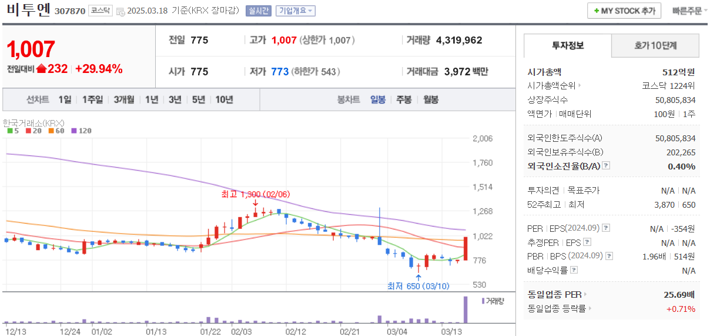Select the 주봉 candlestick chart
The height and width of the screenshot is (336, 710).
click(404, 99)
